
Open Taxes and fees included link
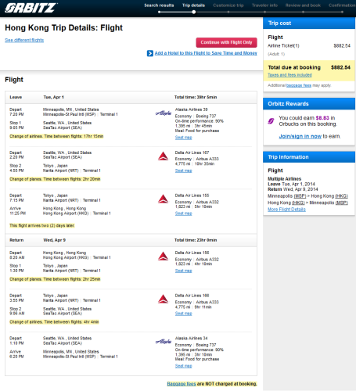[289, 75]
